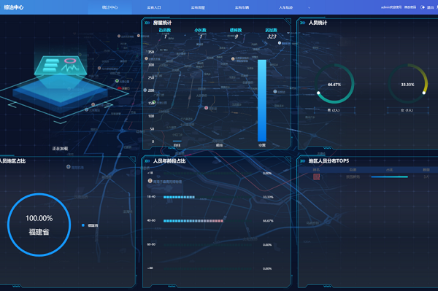Open the third navigation tab 实有房屋
The width and height of the screenshot is (438, 291).
coord(198,7)
